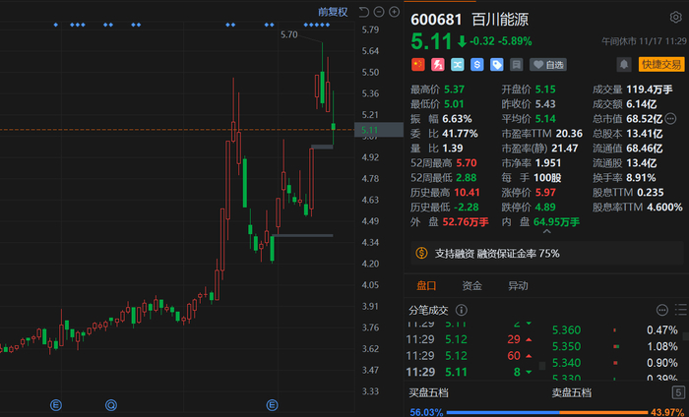Click the lower gray gap bar in chart

303,236
